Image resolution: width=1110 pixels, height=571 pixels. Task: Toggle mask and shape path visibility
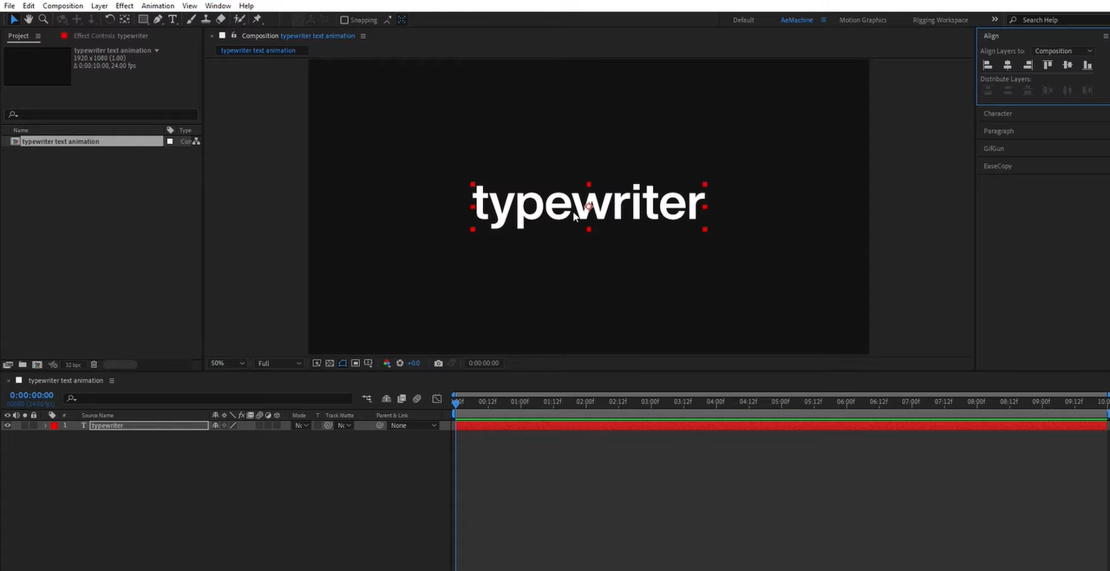tap(343, 364)
